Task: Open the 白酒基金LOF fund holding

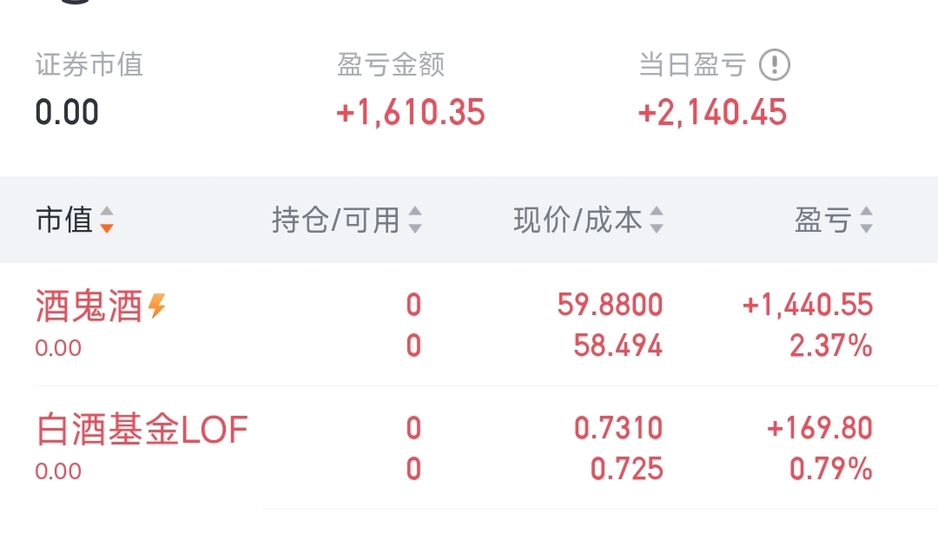Action: [142, 430]
